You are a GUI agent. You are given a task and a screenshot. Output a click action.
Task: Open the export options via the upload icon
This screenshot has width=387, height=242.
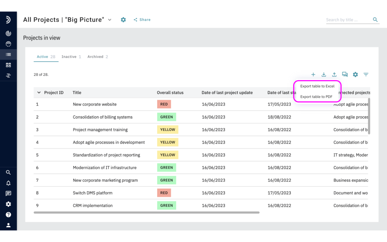pyautogui.click(x=334, y=74)
